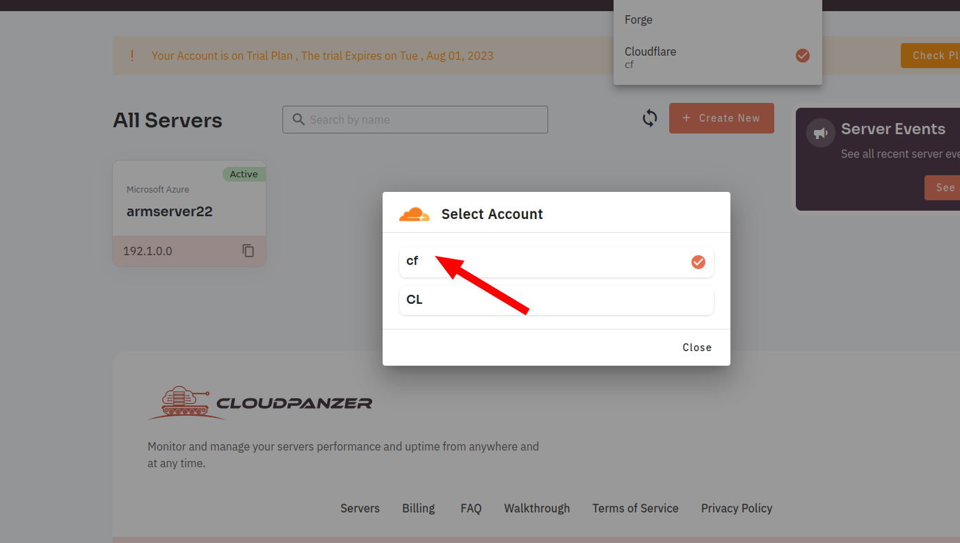Open the Servers footer link
The width and height of the screenshot is (960, 543).
pyautogui.click(x=360, y=508)
